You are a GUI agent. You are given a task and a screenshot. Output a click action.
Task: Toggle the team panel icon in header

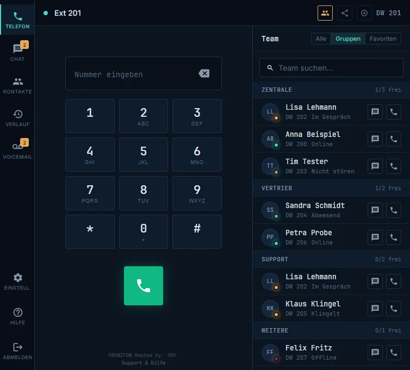tap(325, 13)
